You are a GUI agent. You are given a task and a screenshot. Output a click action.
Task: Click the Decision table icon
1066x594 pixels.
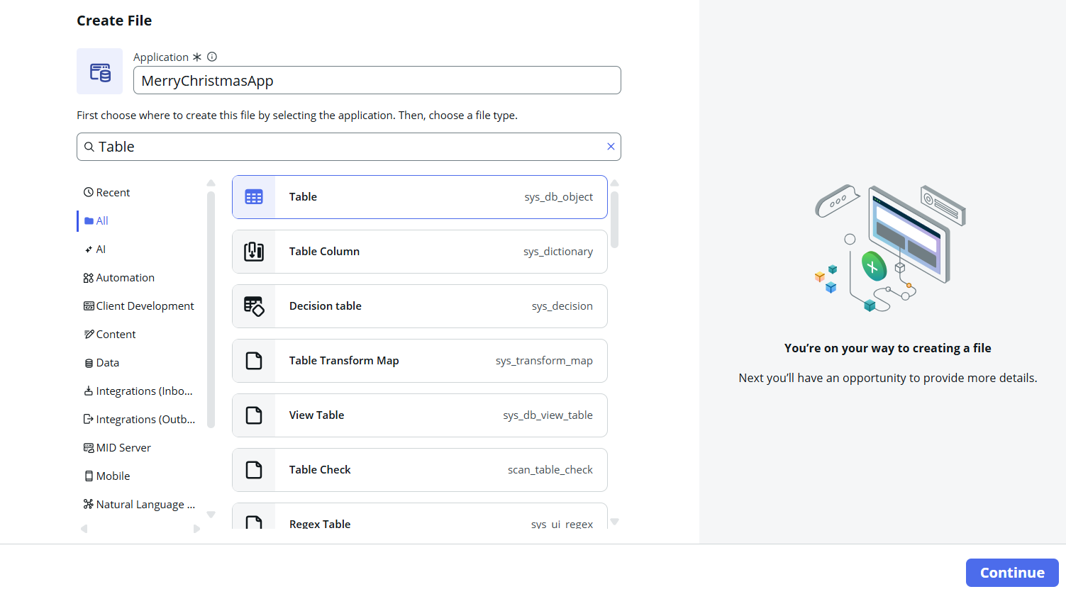coord(254,306)
